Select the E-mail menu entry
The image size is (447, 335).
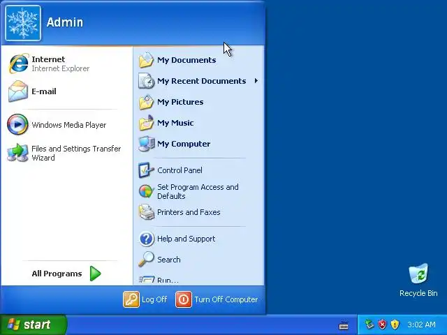44,91
